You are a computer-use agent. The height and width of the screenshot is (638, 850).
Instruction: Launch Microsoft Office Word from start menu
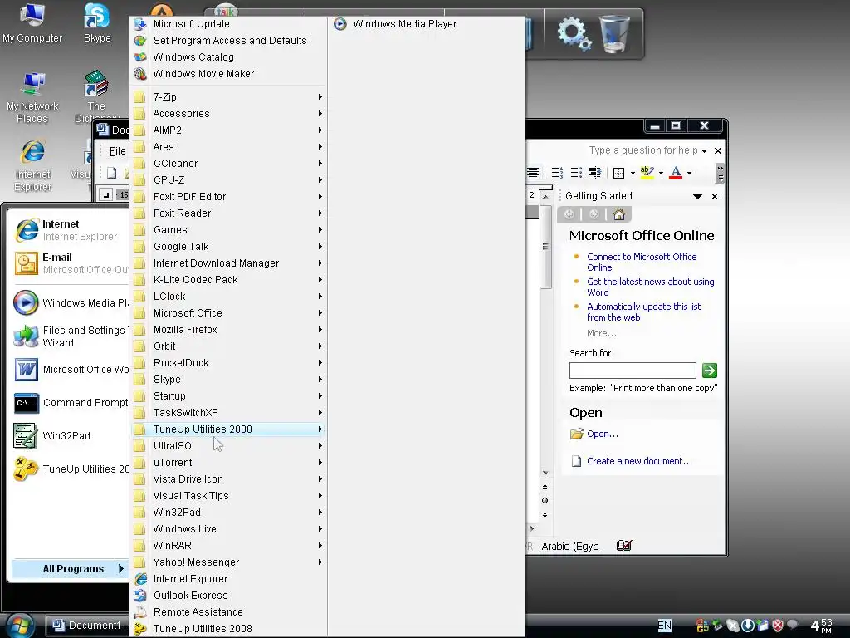click(x=71, y=370)
